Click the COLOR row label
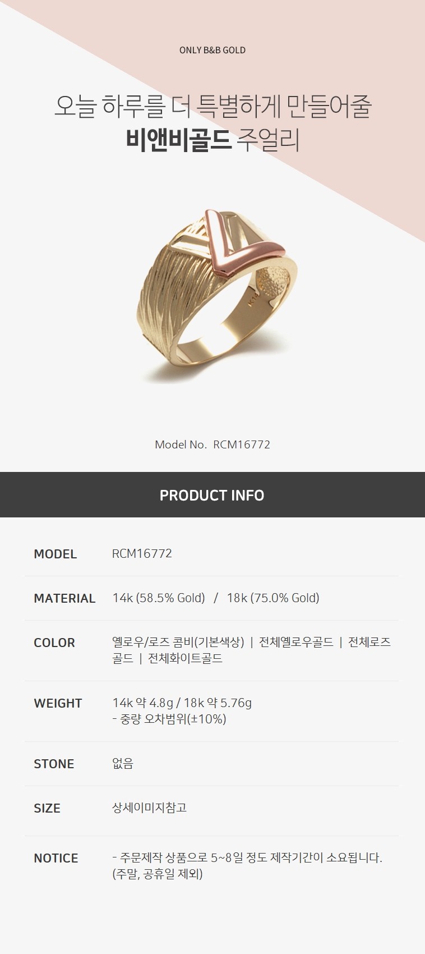The image size is (425, 954). coord(54,643)
